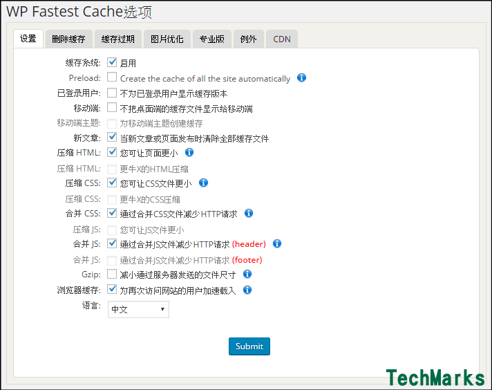Click info icon beside 压缩 HTML option

pyautogui.click(x=189, y=152)
